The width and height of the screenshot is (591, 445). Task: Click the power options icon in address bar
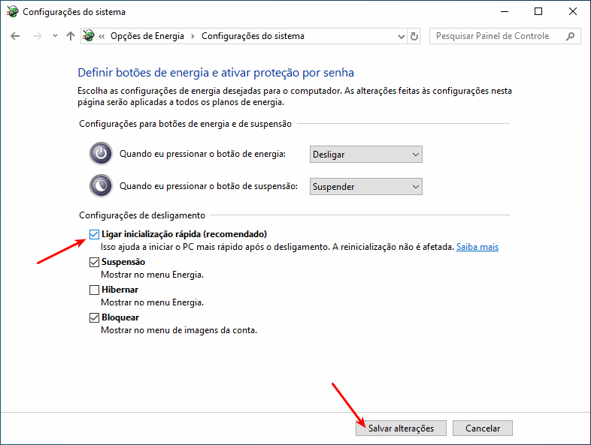coord(89,36)
